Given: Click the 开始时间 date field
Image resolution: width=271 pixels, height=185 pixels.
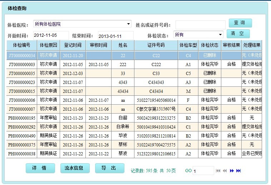Looking at the screenshot, I should [51, 35].
